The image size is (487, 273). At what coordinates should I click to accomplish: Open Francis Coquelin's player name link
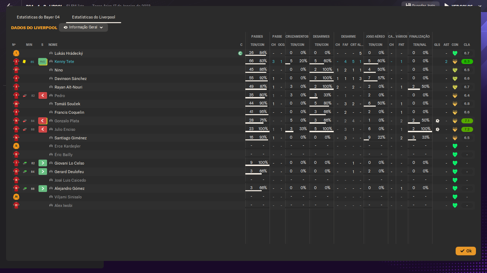tap(69, 112)
